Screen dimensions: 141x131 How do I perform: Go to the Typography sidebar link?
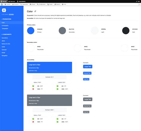5,29
